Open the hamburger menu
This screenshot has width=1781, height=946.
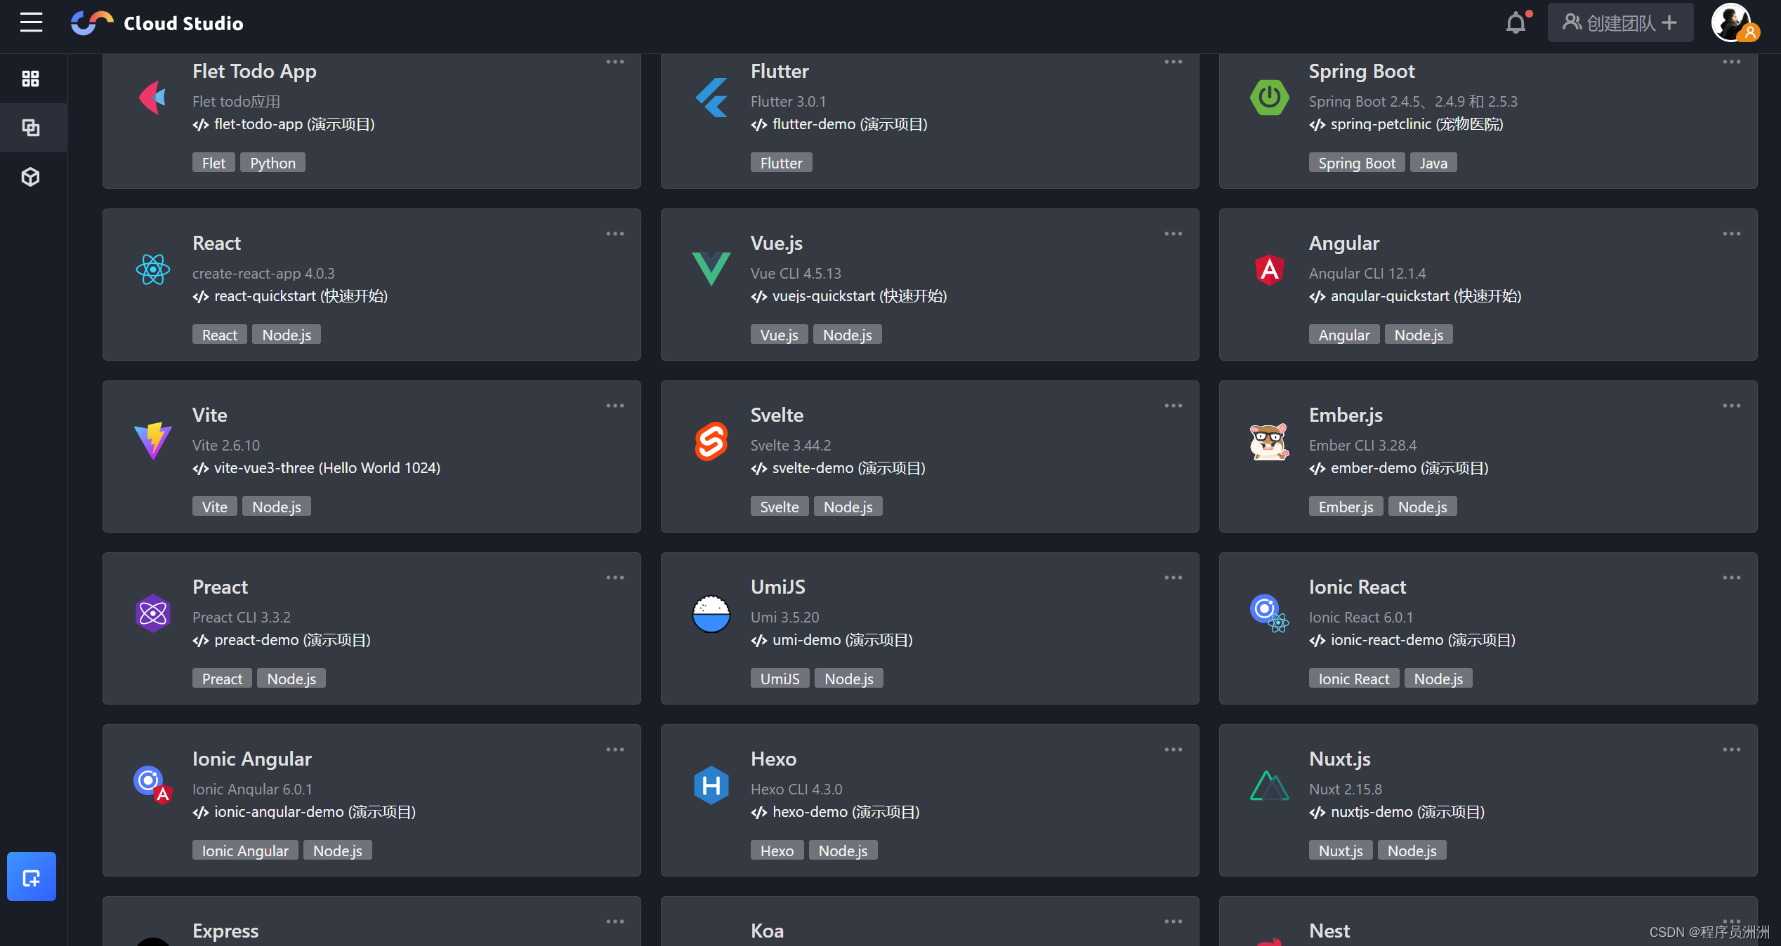click(31, 22)
